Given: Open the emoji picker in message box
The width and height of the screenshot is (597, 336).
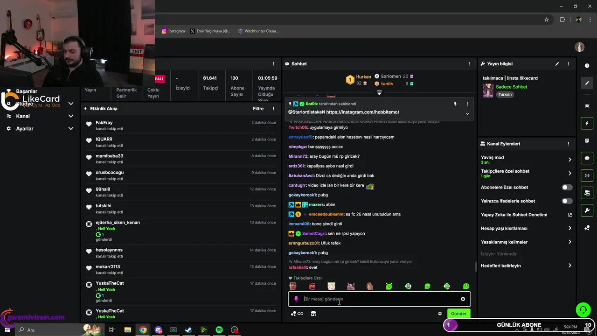Looking at the screenshot, I should [x=463, y=299].
